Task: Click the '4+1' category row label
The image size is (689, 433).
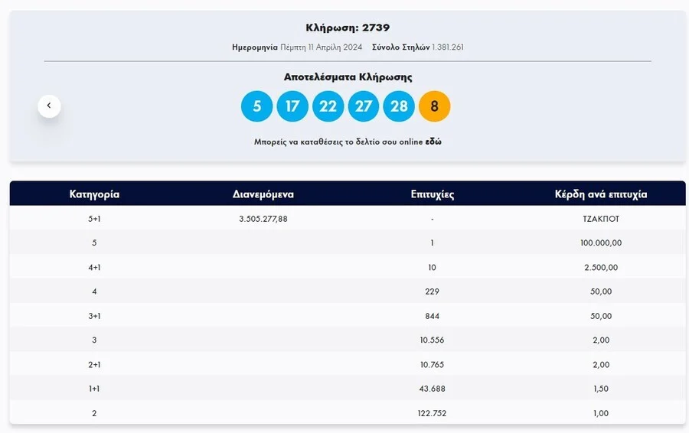Action: (94, 267)
